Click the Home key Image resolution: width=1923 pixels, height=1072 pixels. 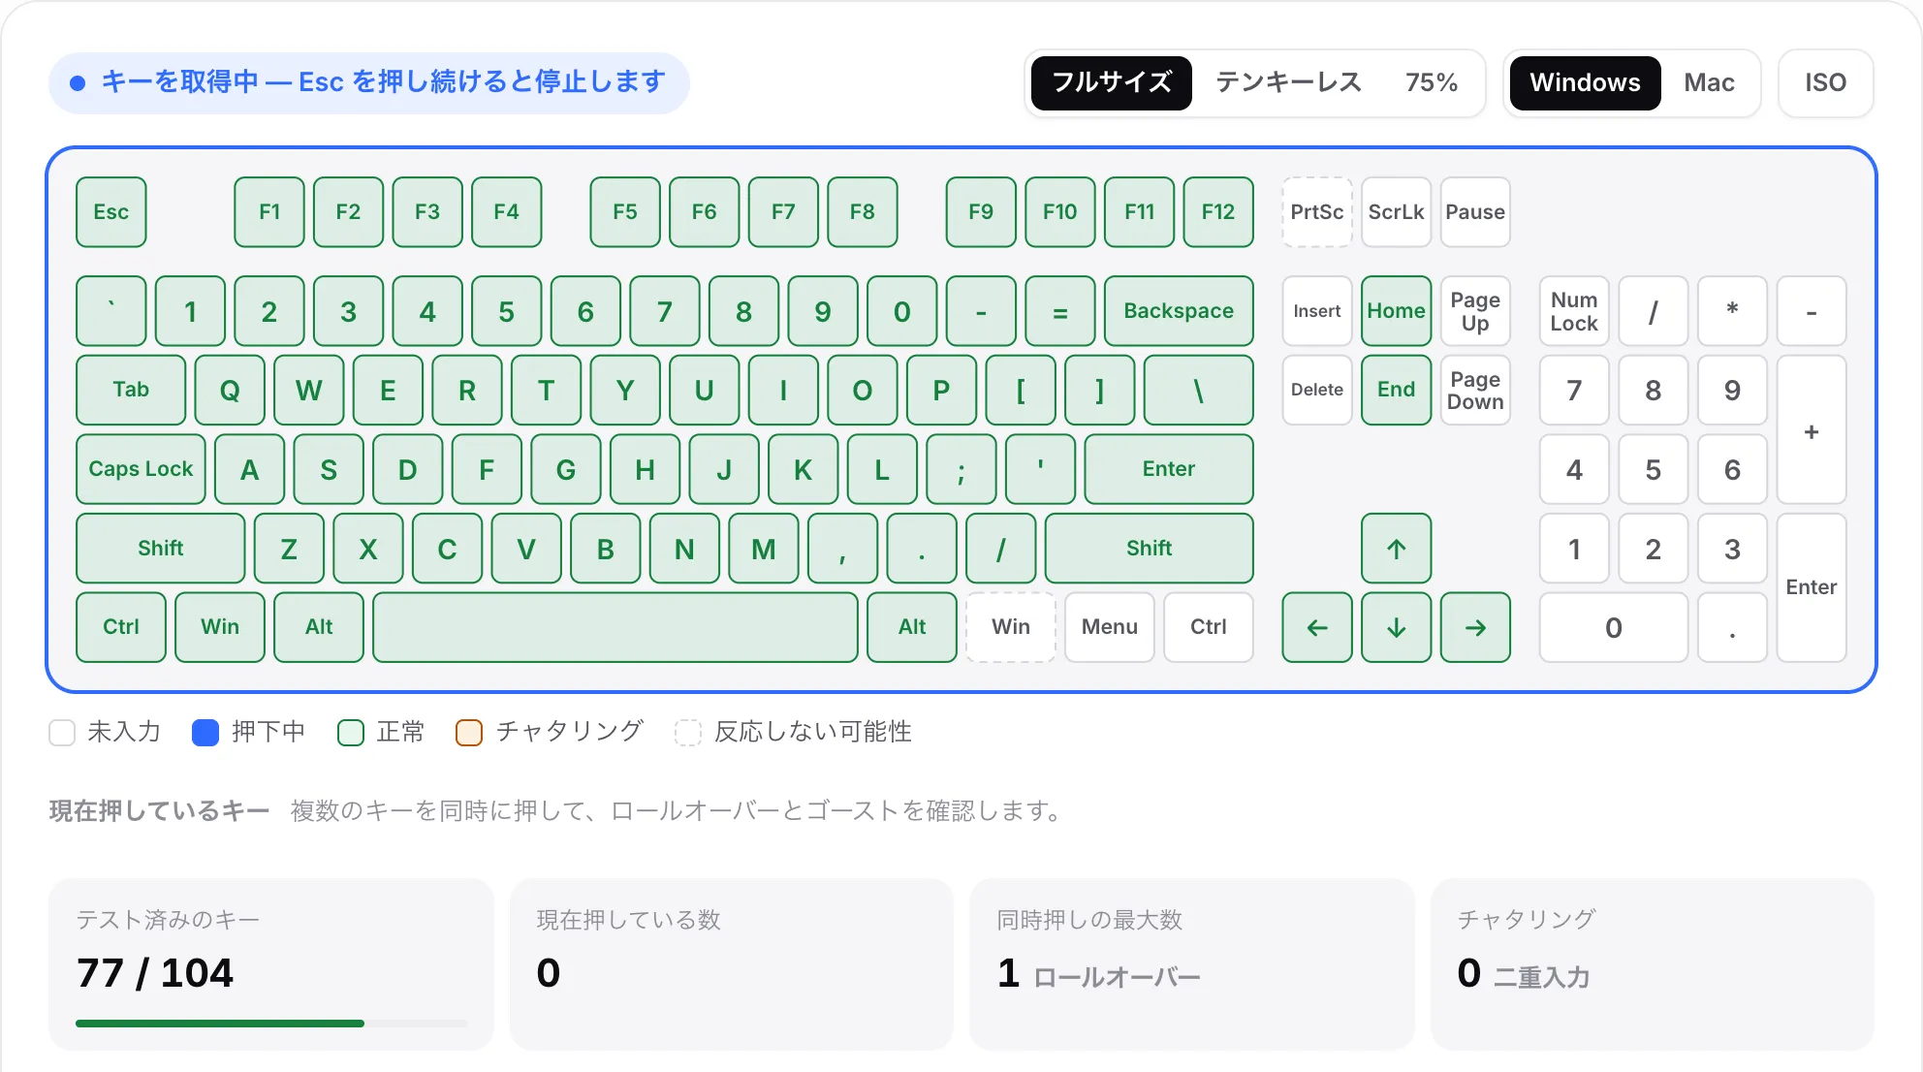click(1397, 311)
